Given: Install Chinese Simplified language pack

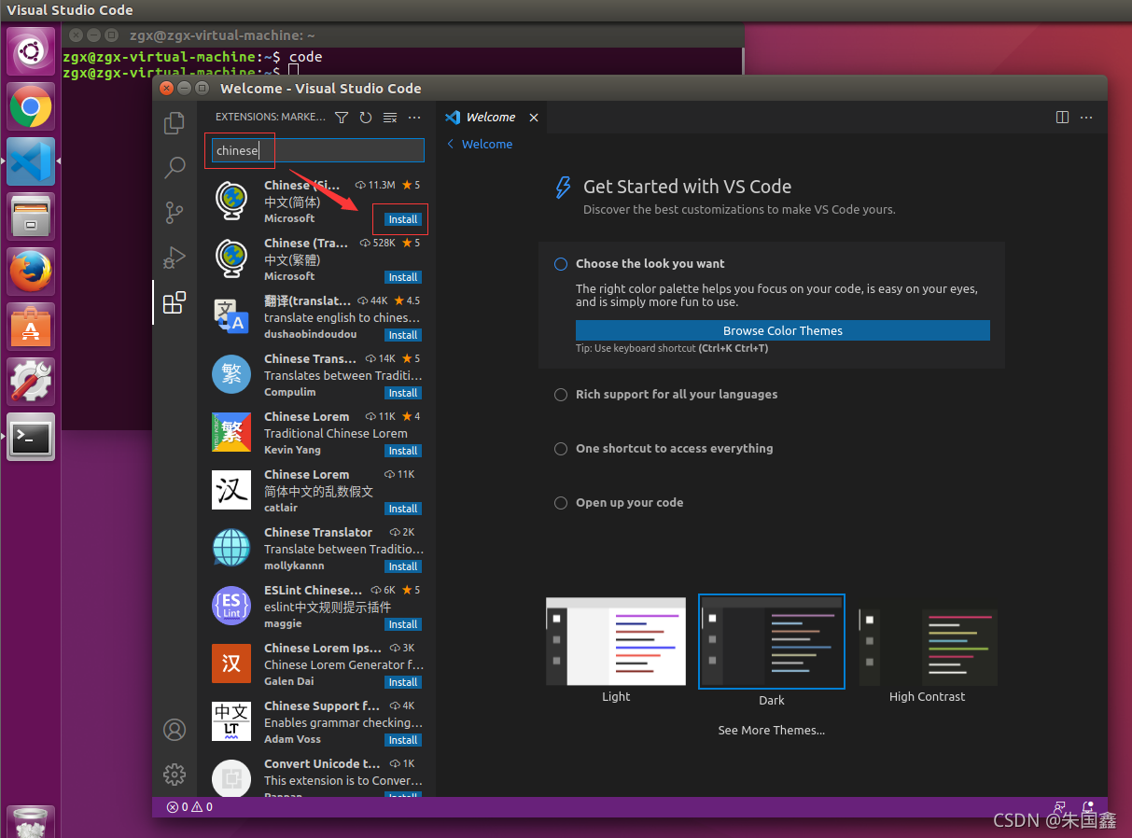Looking at the screenshot, I should 403,219.
